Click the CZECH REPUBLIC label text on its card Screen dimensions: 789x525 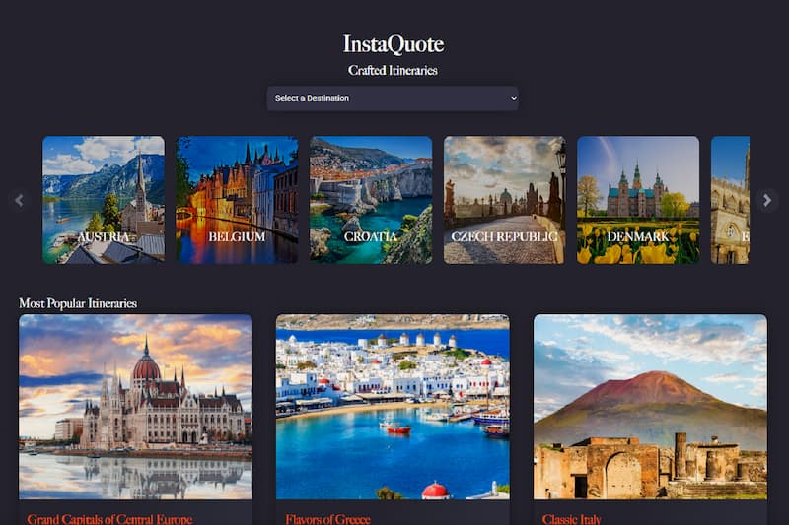coord(504,237)
